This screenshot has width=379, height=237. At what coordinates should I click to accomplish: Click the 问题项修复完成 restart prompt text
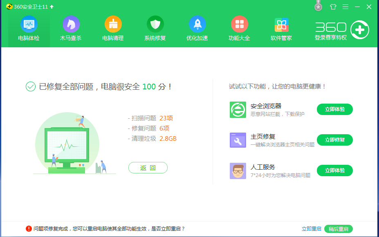click(x=109, y=229)
